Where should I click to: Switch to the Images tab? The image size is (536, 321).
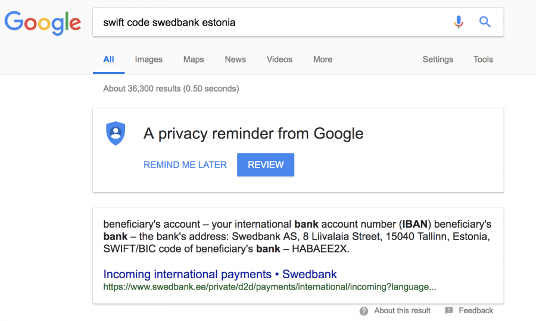pyautogui.click(x=149, y=59)
